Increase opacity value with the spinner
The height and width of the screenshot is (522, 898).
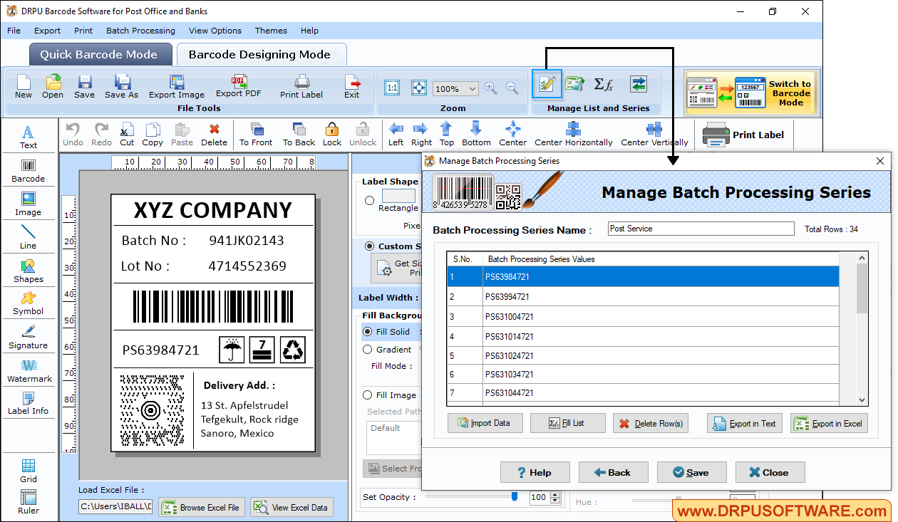554,494
